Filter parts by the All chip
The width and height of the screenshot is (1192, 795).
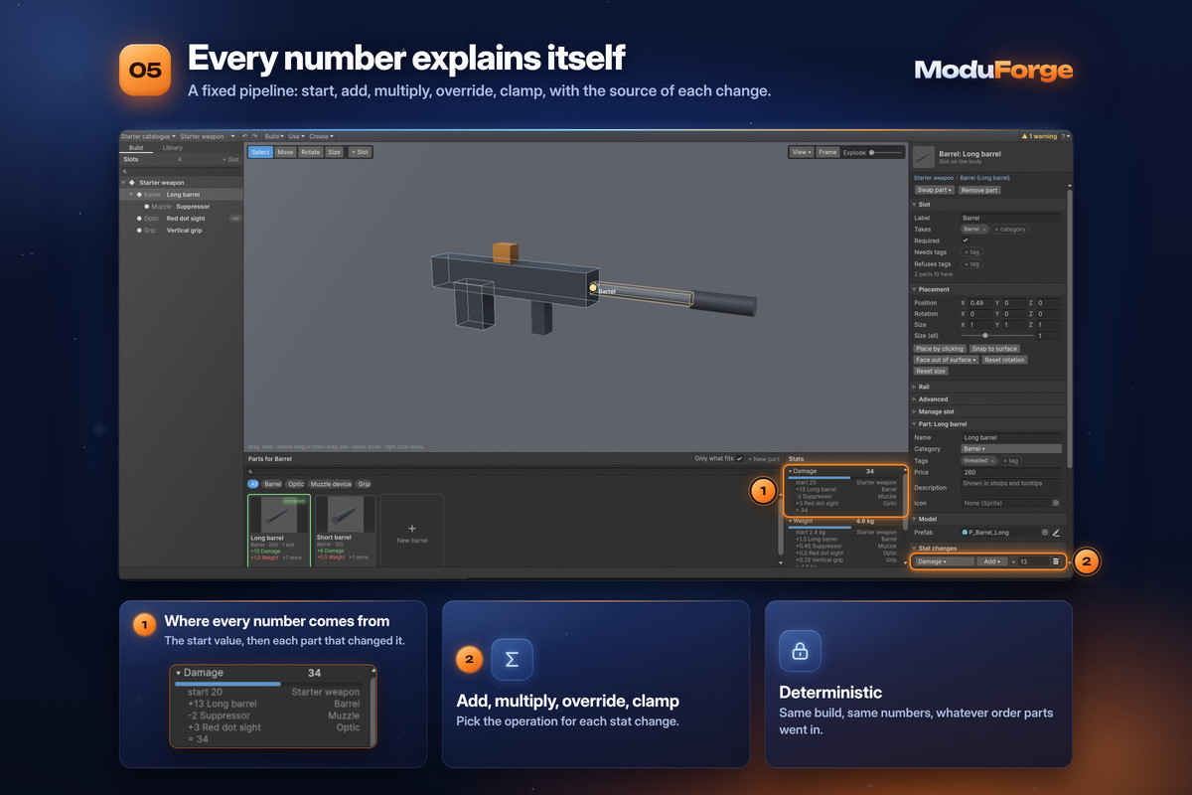[x=253, y=484]
